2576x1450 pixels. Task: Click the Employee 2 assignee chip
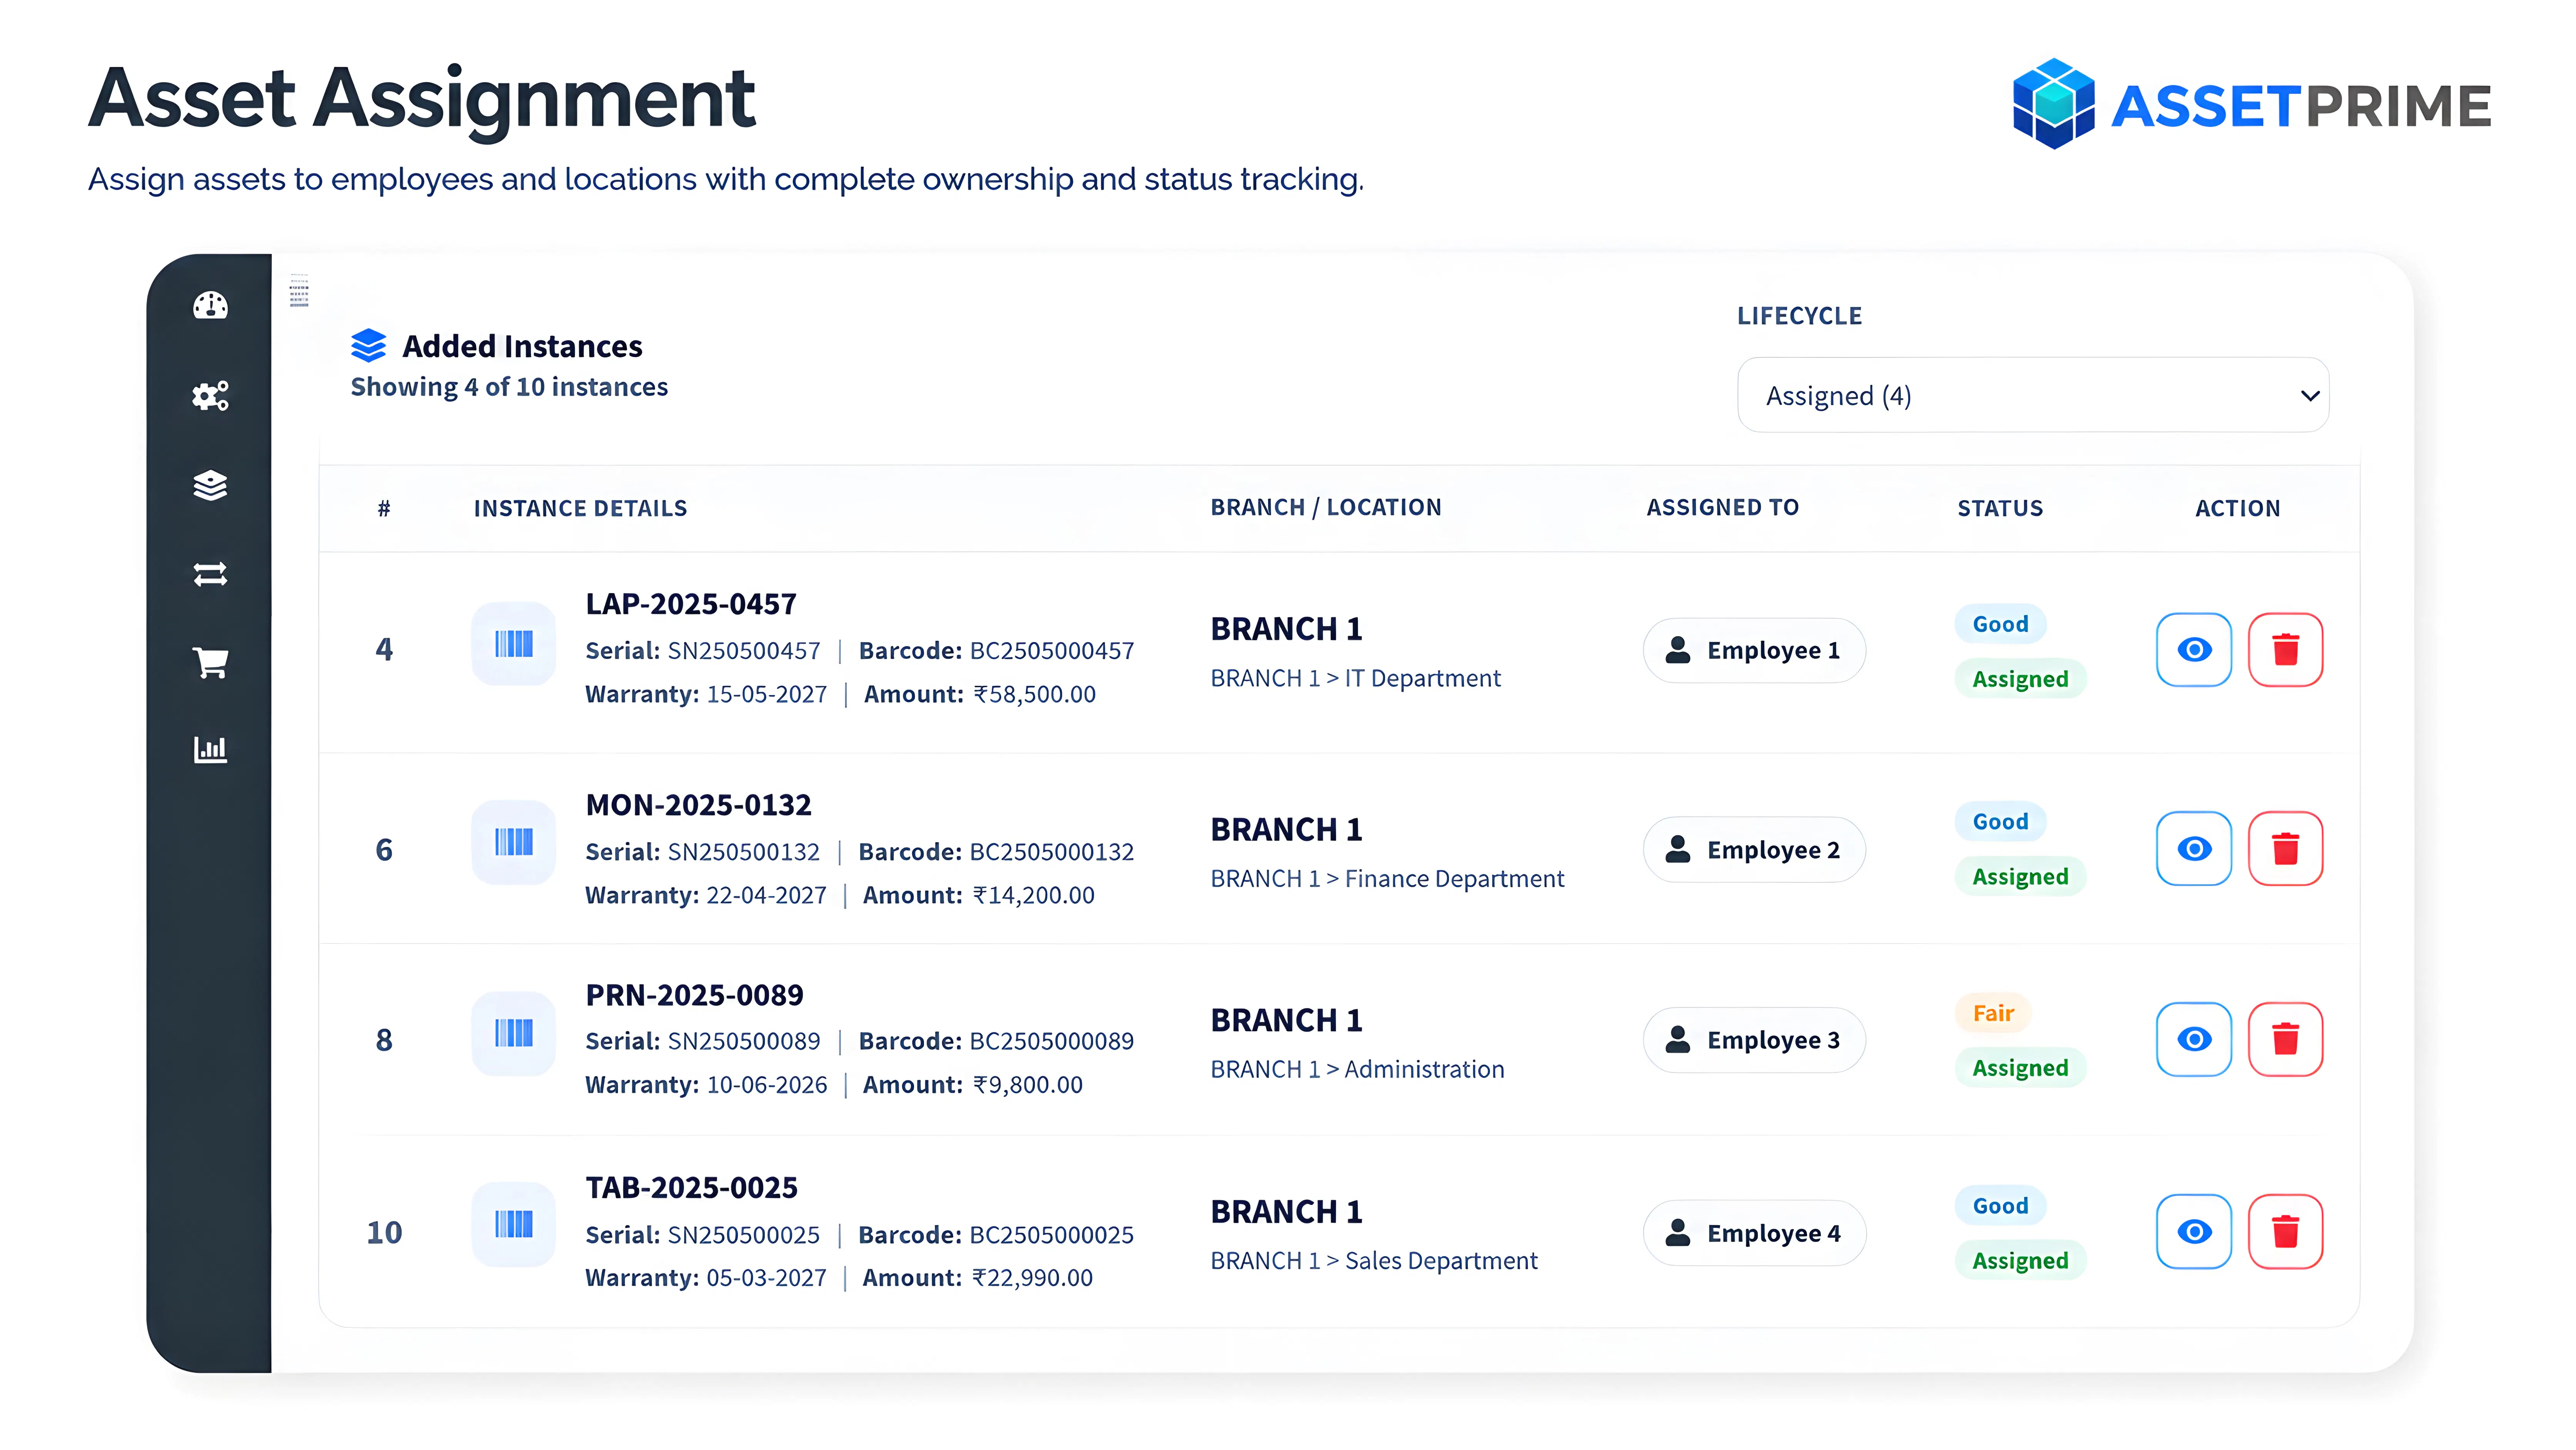tap(1754, 850)
